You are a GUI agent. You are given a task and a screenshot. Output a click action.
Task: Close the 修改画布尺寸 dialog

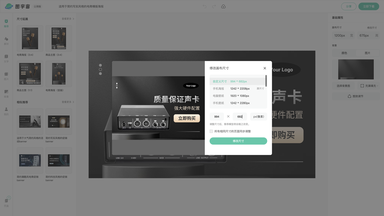(x=265, y=68)
